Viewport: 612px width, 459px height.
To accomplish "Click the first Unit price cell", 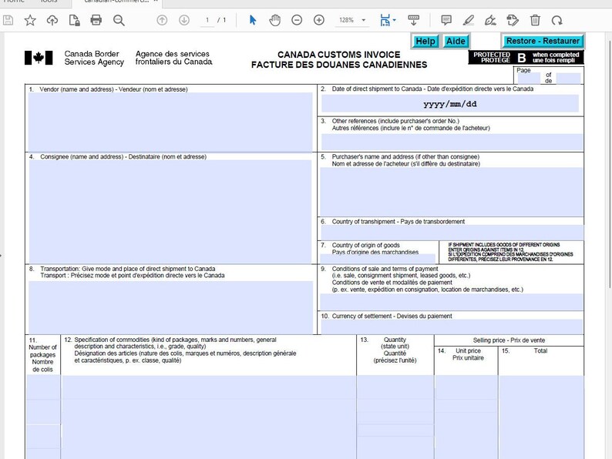I will (466, 387).
